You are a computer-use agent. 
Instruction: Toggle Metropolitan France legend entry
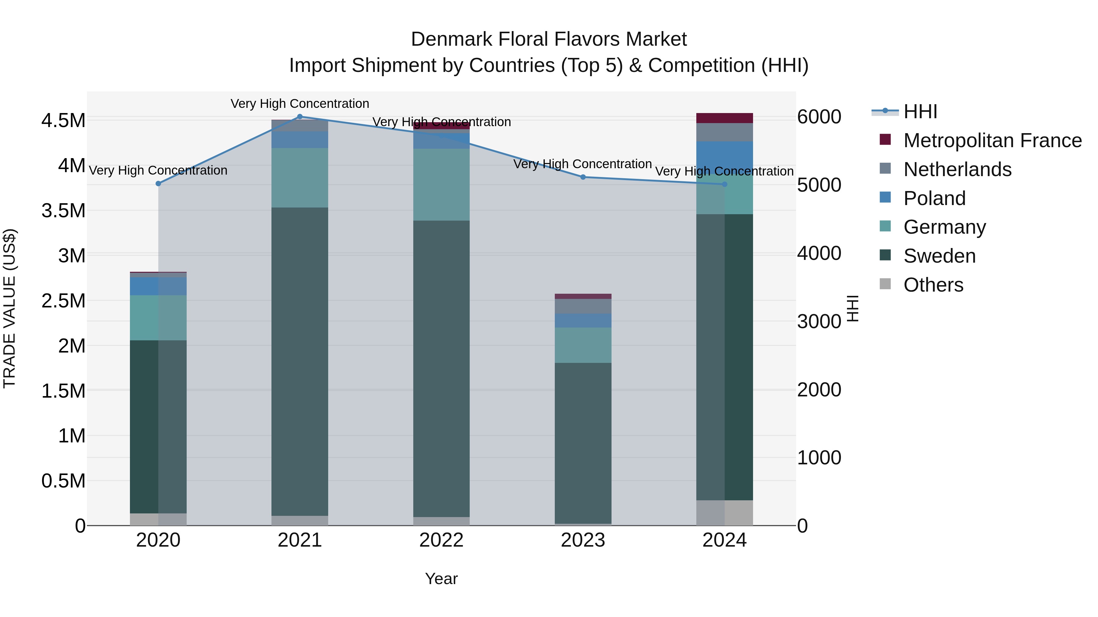coord(980,140)
